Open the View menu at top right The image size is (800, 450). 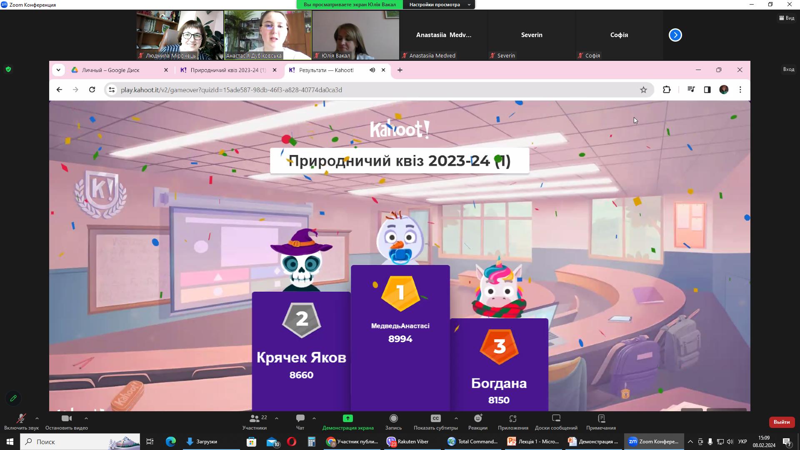pyautogui.click(x=787, y=18)
